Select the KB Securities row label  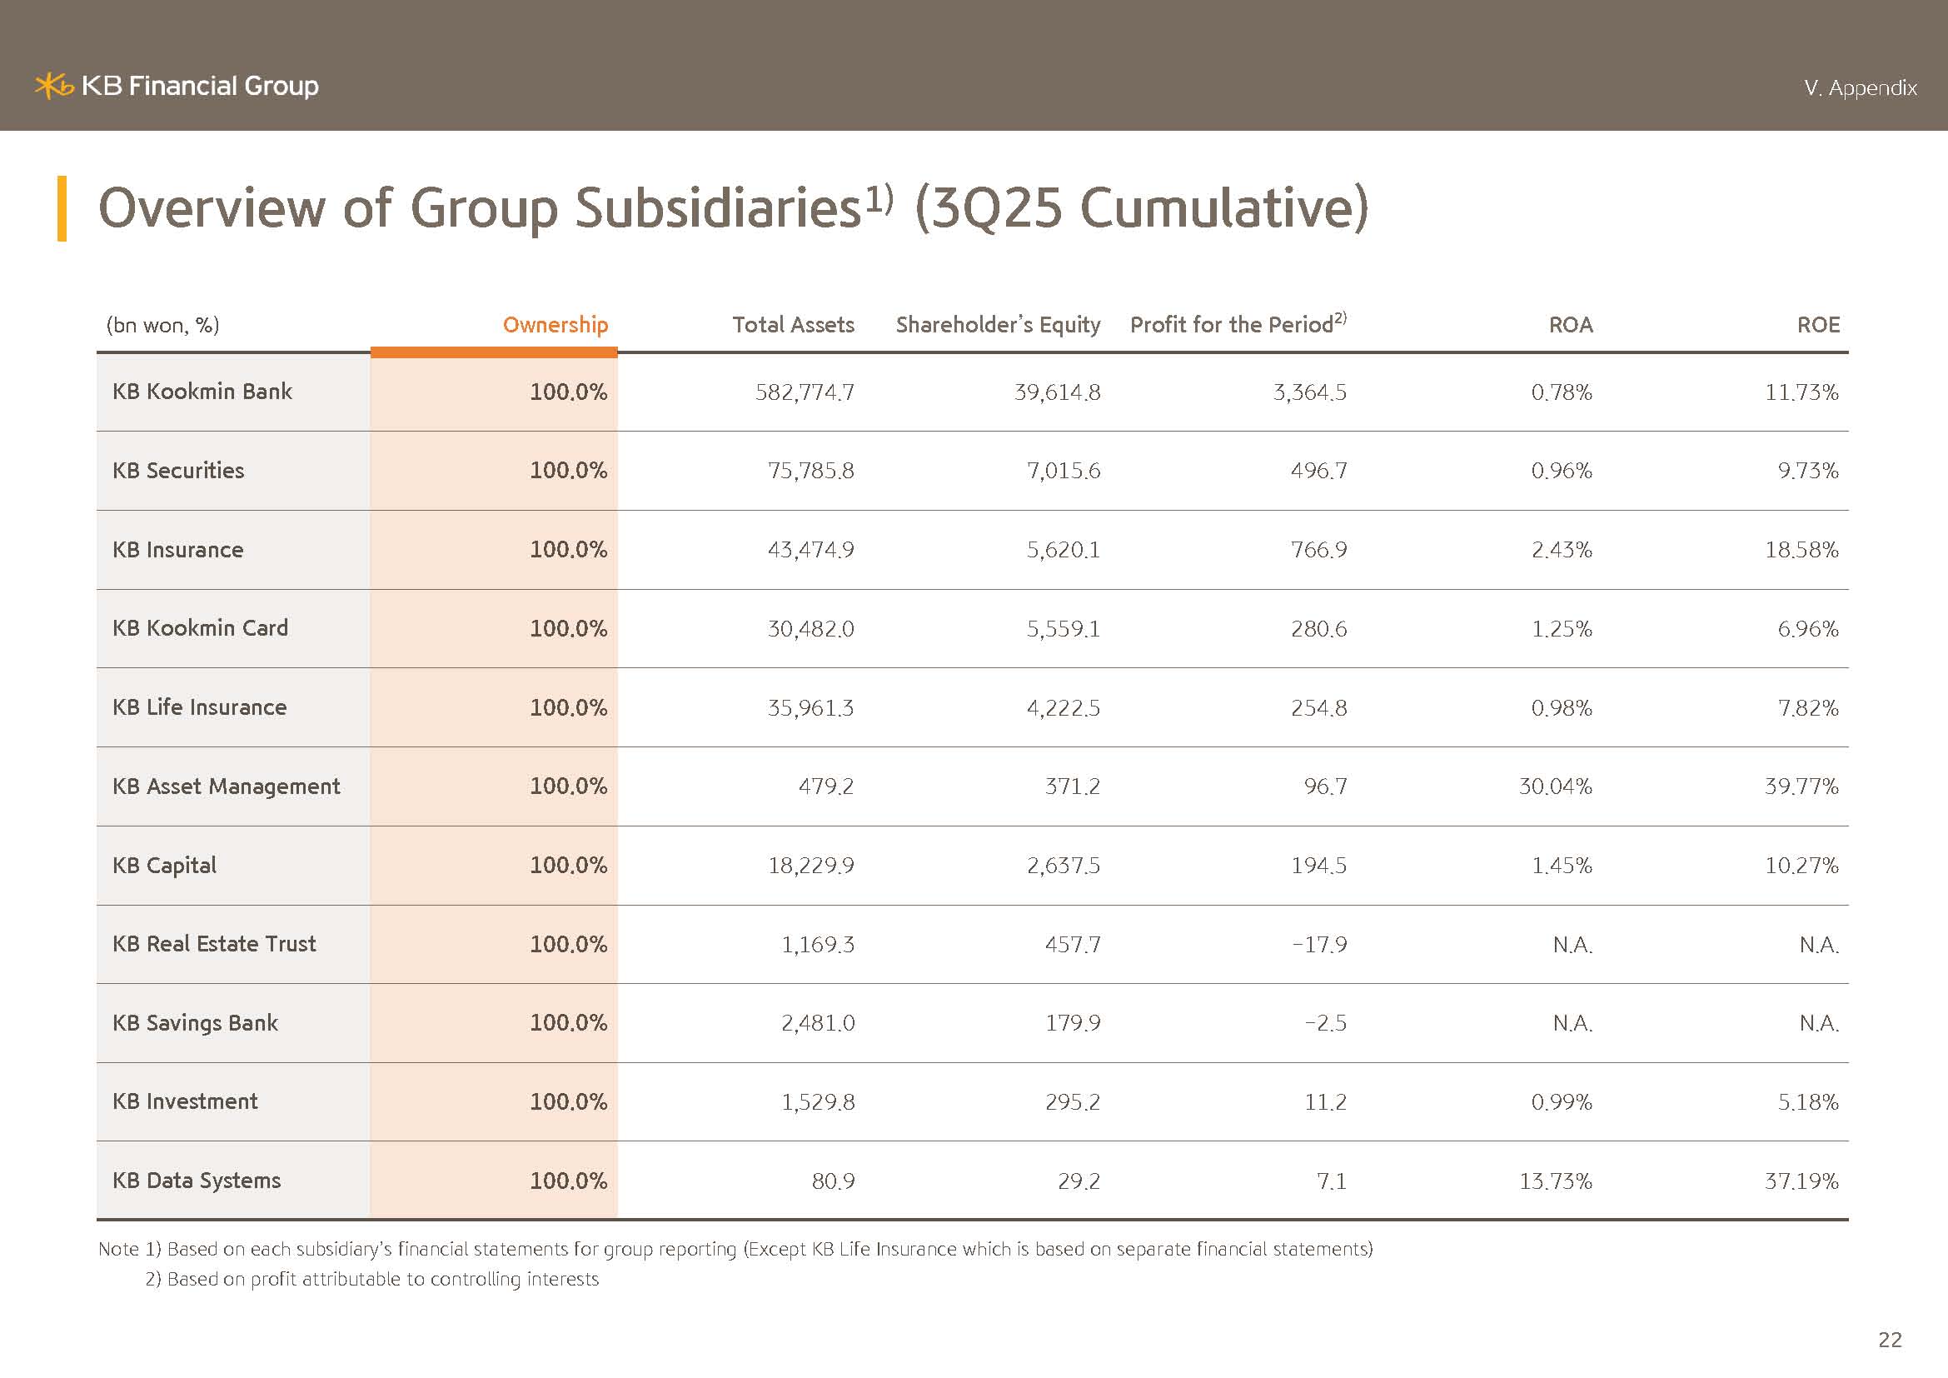(178, 470)
